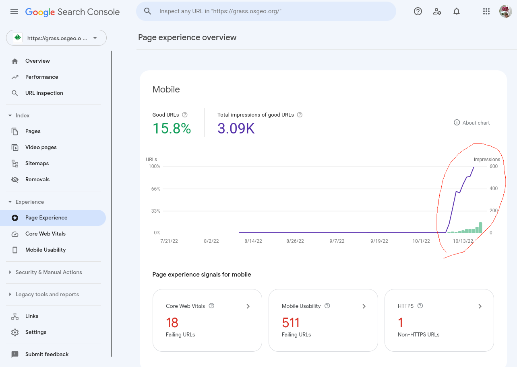
Task: Click the URL inspection magnifier icon
Action: pyautogui.click(x=15, y=93)
